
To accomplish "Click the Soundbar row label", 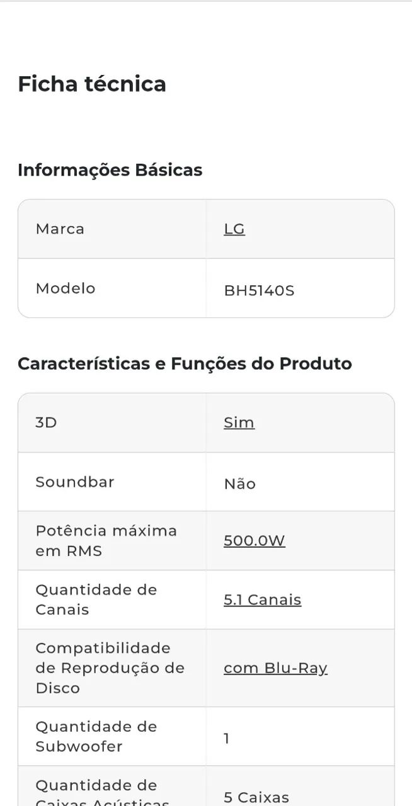I will (x=75, y=482).
